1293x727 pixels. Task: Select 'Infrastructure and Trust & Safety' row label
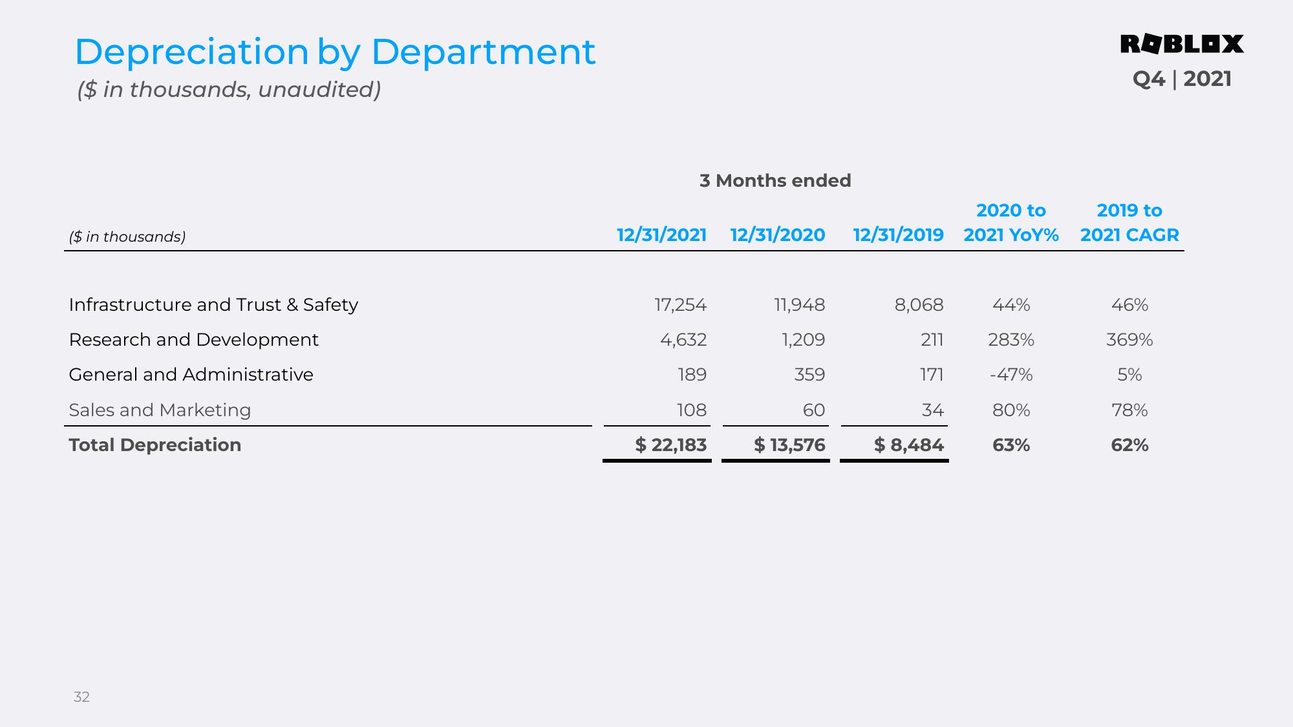pos(213,304)
